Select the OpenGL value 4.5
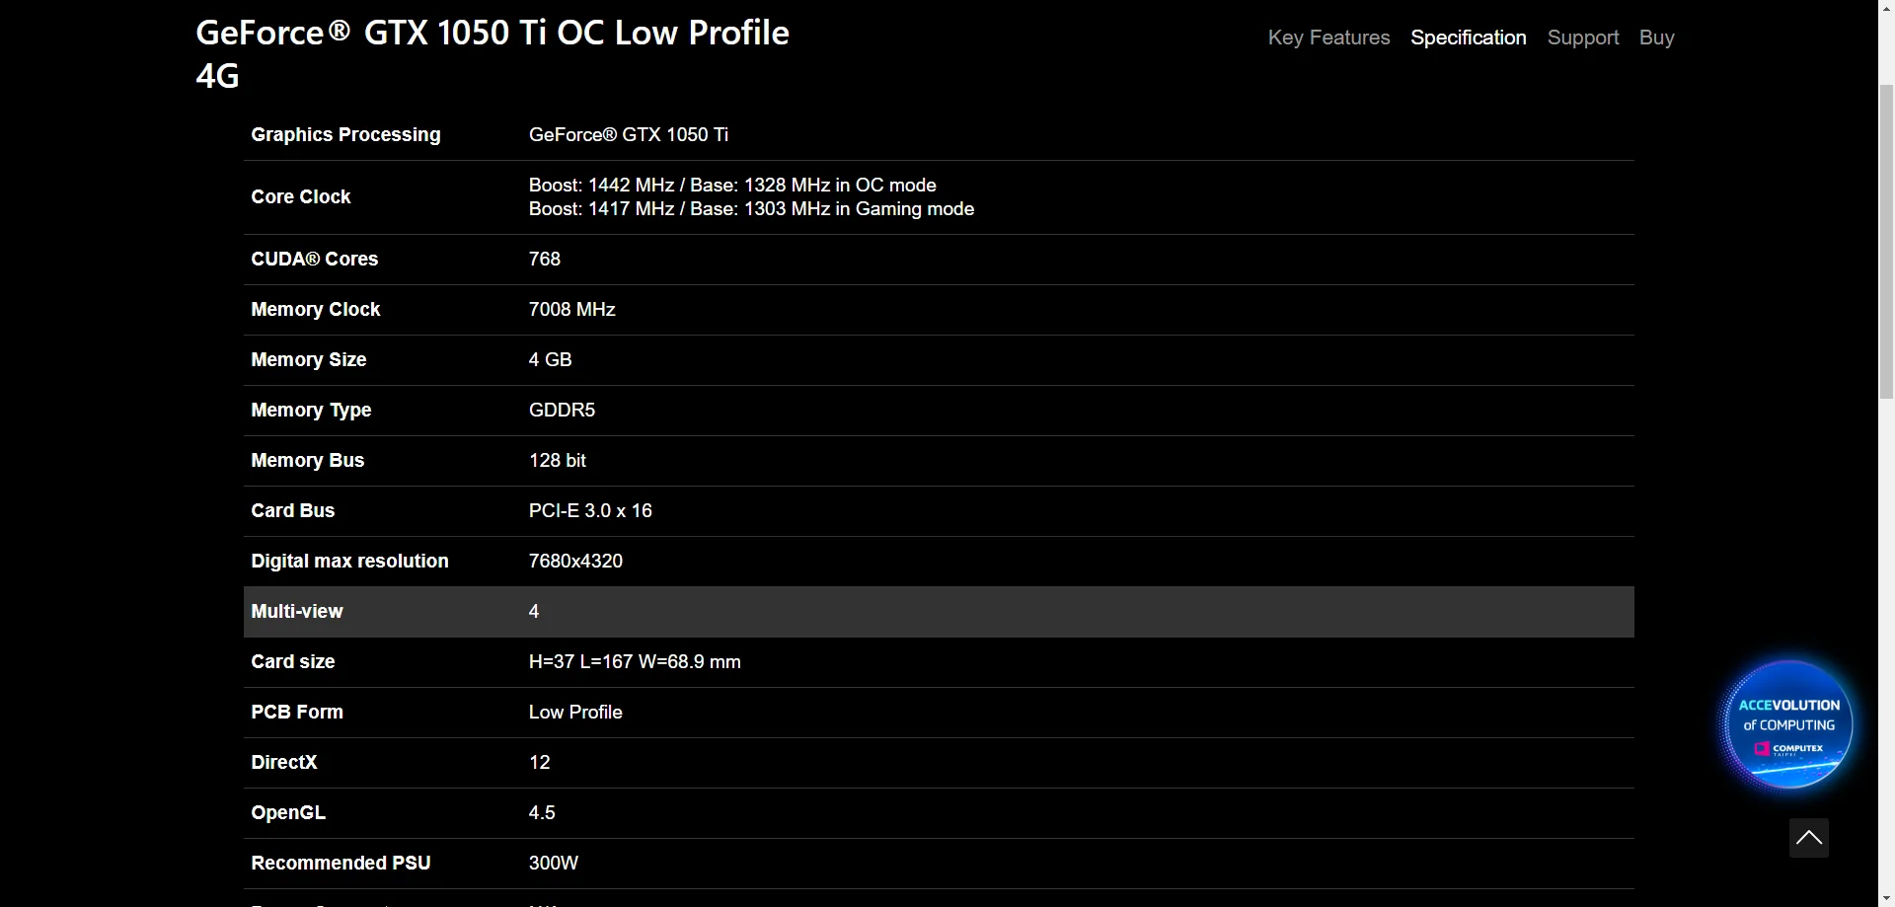The width and height of the screenshot is (1895, 907). (542, 812)
